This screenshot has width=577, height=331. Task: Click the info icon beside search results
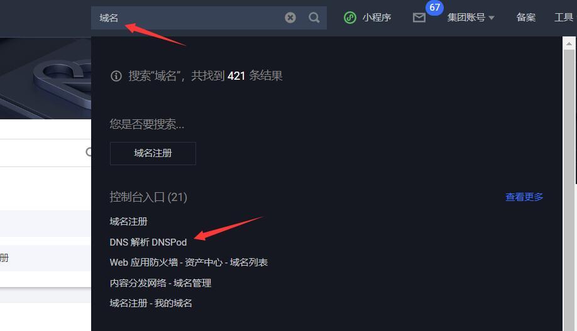pyautogui.click(x=116, y=76)
